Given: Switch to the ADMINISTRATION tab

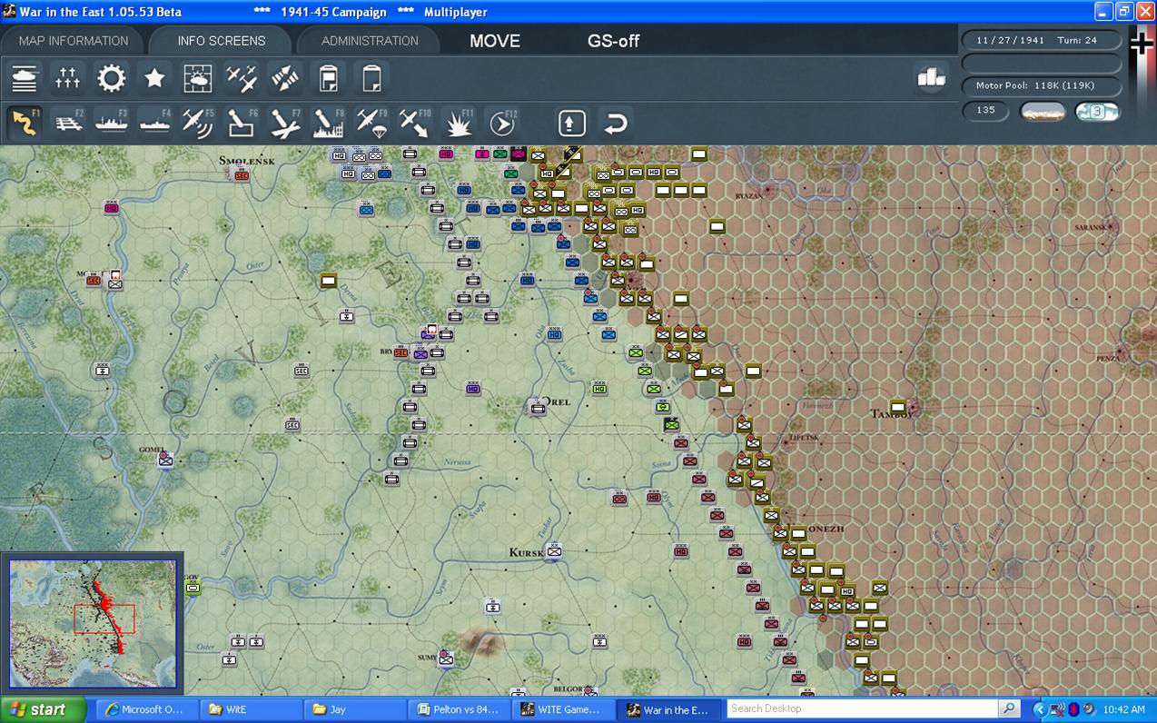Looking at the screenshot, I should [370, 41].
